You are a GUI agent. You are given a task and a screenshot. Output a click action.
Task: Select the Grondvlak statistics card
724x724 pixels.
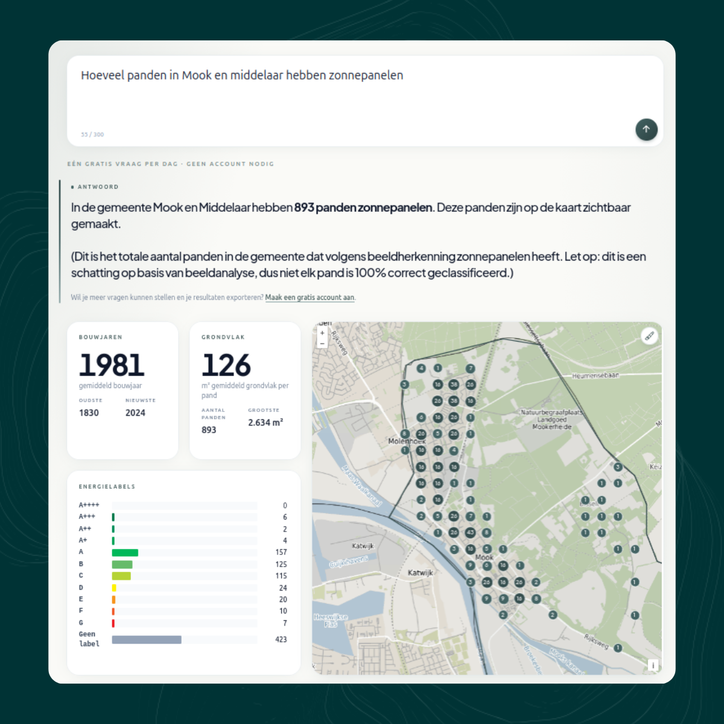point(245,390)
